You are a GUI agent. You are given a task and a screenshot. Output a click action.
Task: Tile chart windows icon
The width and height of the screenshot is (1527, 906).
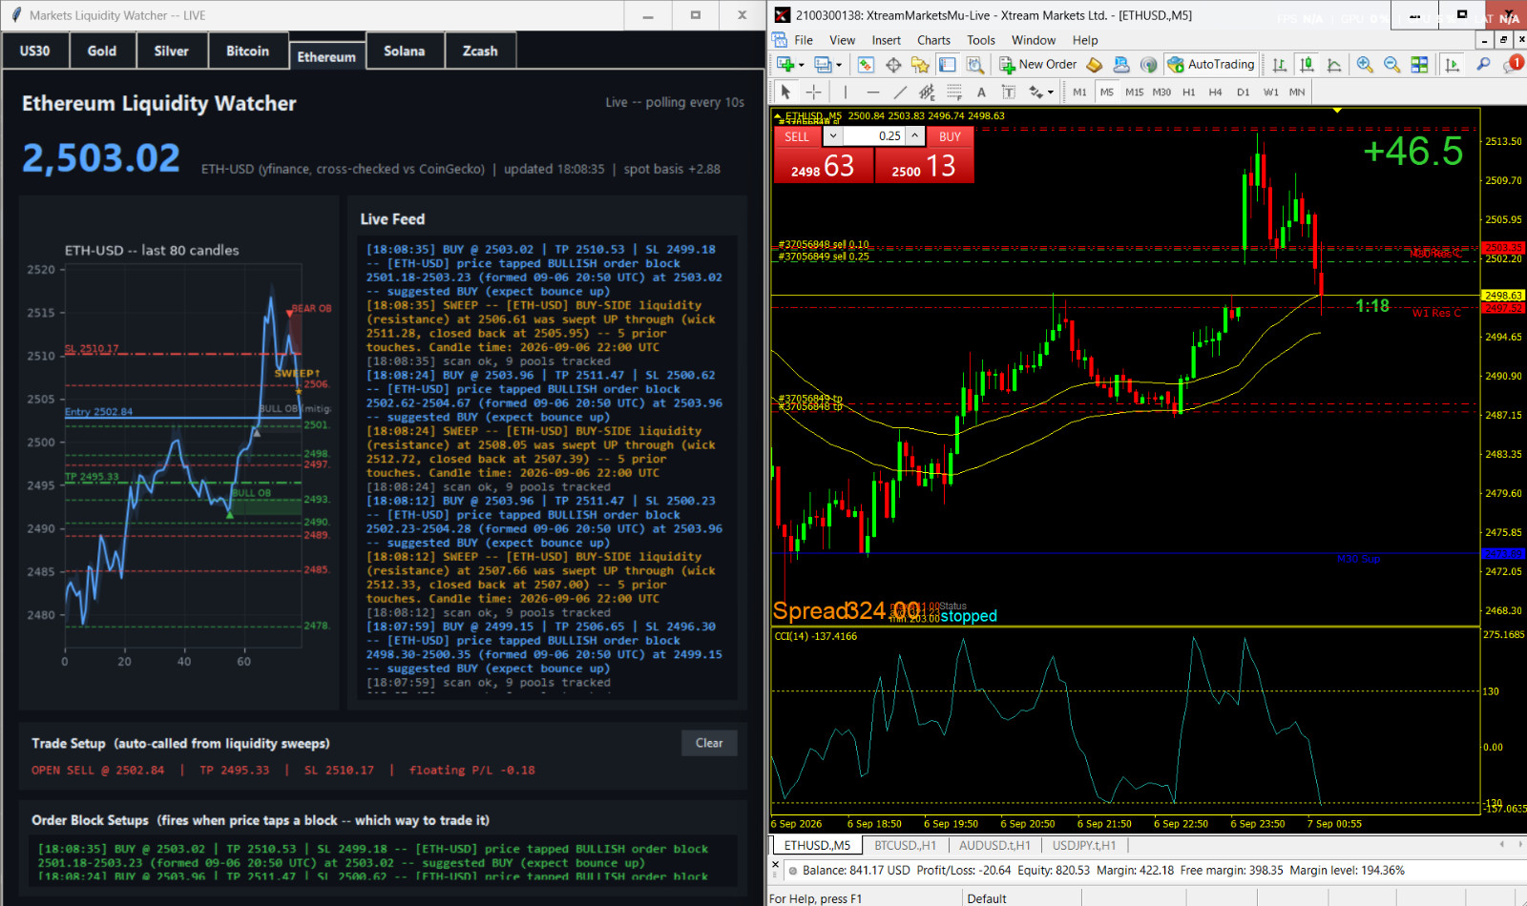pyautogui.click(x=1419, y=65)
